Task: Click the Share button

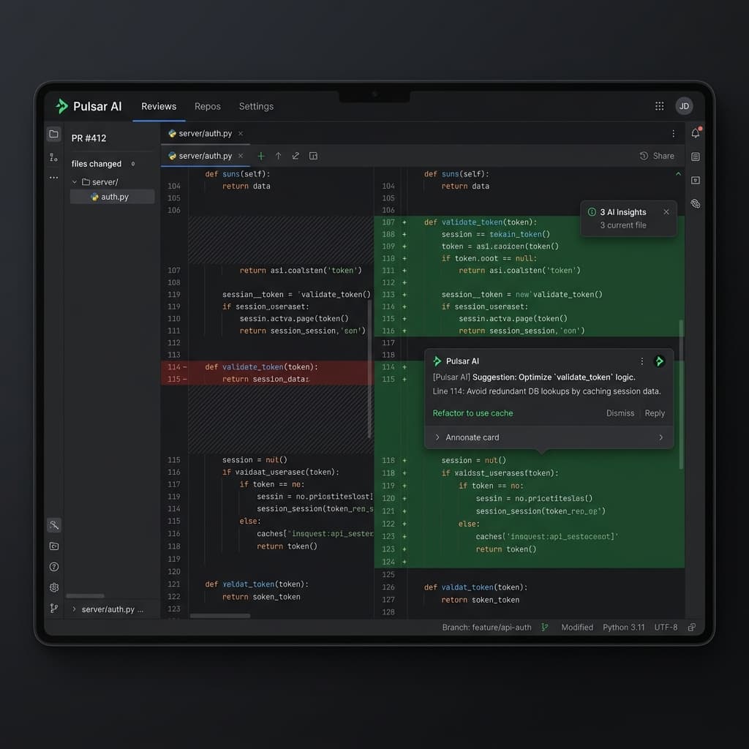Action: tap(657, 156)
